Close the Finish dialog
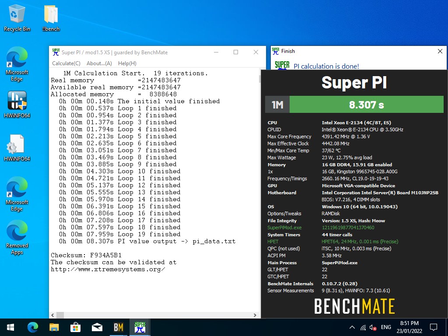Screen dimensions: 448x336 pyautogui.click(x=440, y=51)
